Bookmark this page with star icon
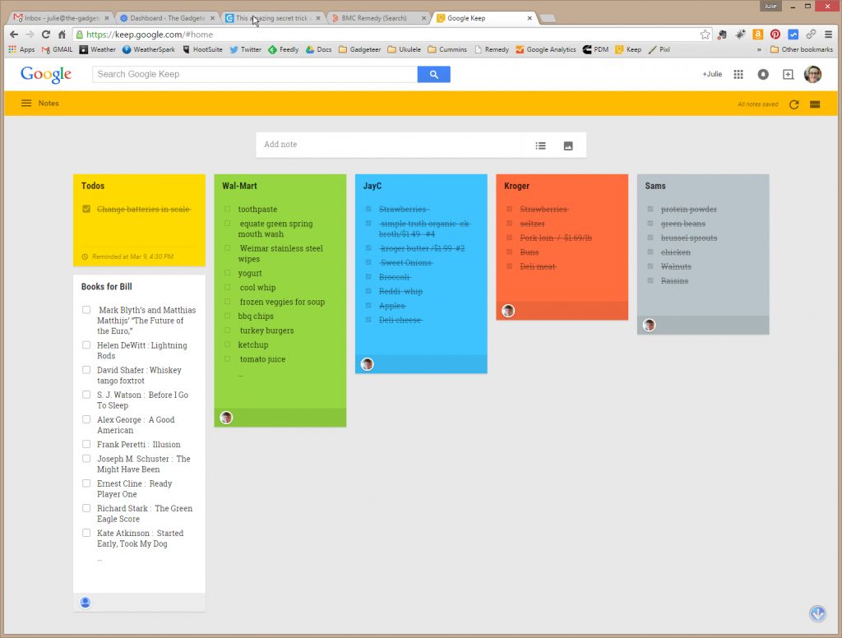 [x=705, y=35]
